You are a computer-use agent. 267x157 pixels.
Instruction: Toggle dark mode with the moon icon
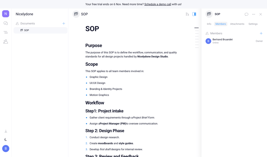pos(6,140)
